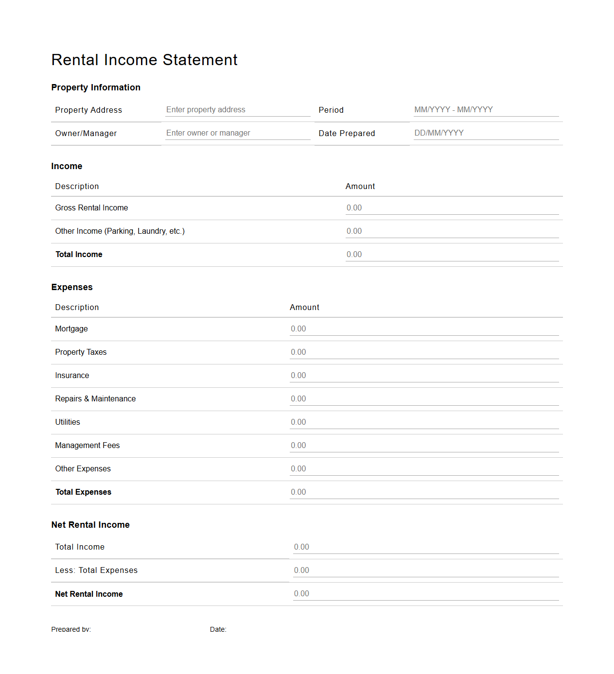The width and height of the screenshot is (614, 674).
Task: Click the Net Rental Income amount field
Action: click(x=426, y=593)
